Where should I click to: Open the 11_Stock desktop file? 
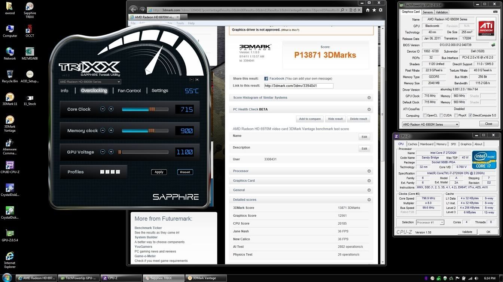pos(30,100)
